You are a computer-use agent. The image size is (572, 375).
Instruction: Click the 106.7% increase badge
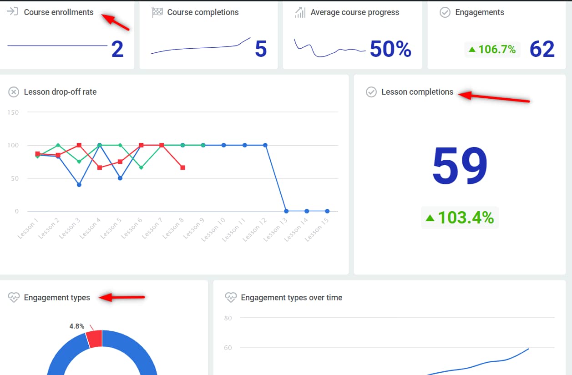[492, 49]
